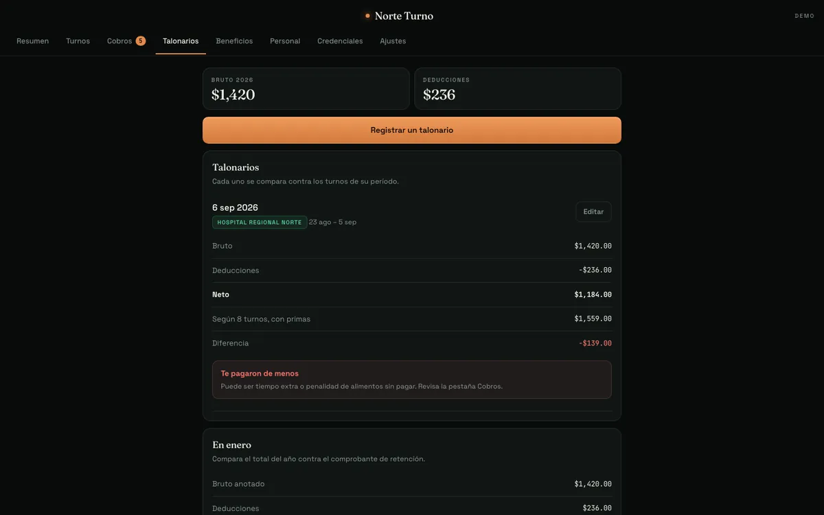Go to the Cobros tab label
The width and height of the screenshot is (824, 515).
pos(119,41)
